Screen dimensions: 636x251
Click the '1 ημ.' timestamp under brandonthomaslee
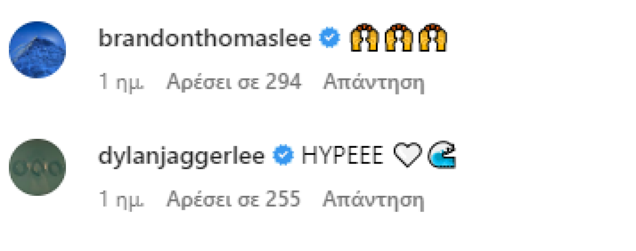[x=122, y=83]
